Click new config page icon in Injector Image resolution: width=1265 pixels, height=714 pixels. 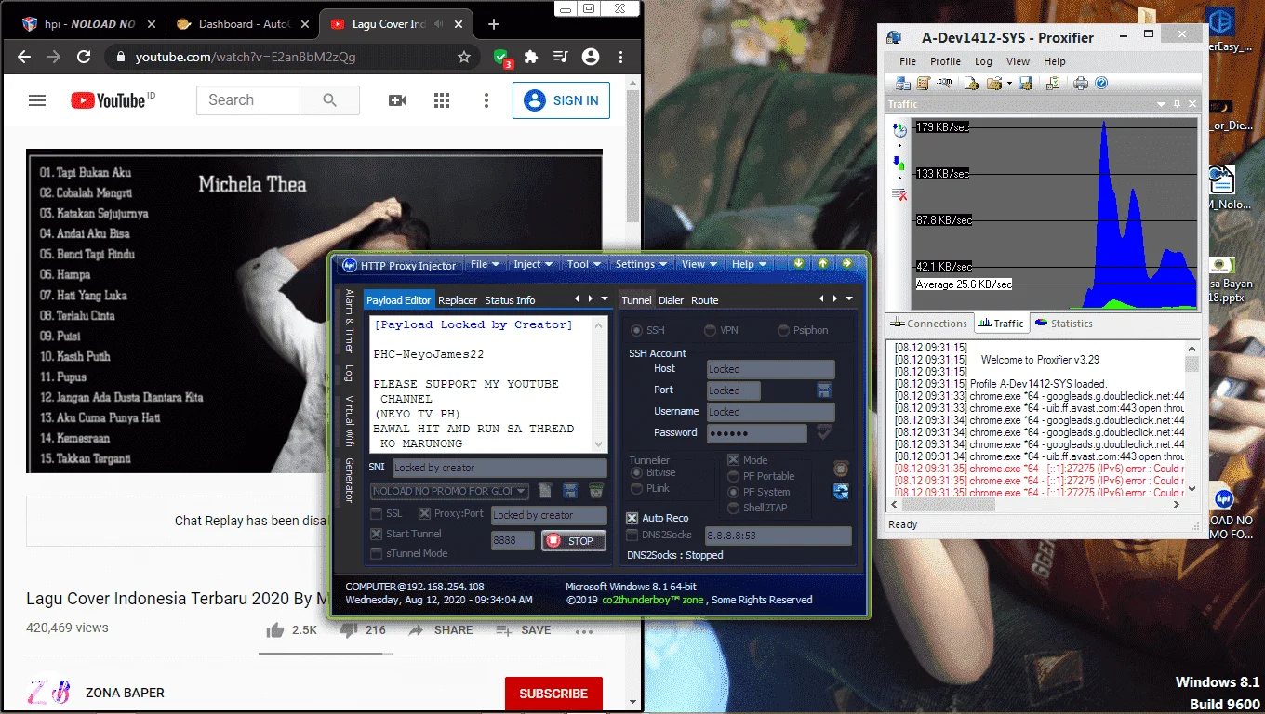pos(546,490)
